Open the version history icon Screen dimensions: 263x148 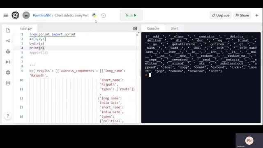tap(104, 16)
